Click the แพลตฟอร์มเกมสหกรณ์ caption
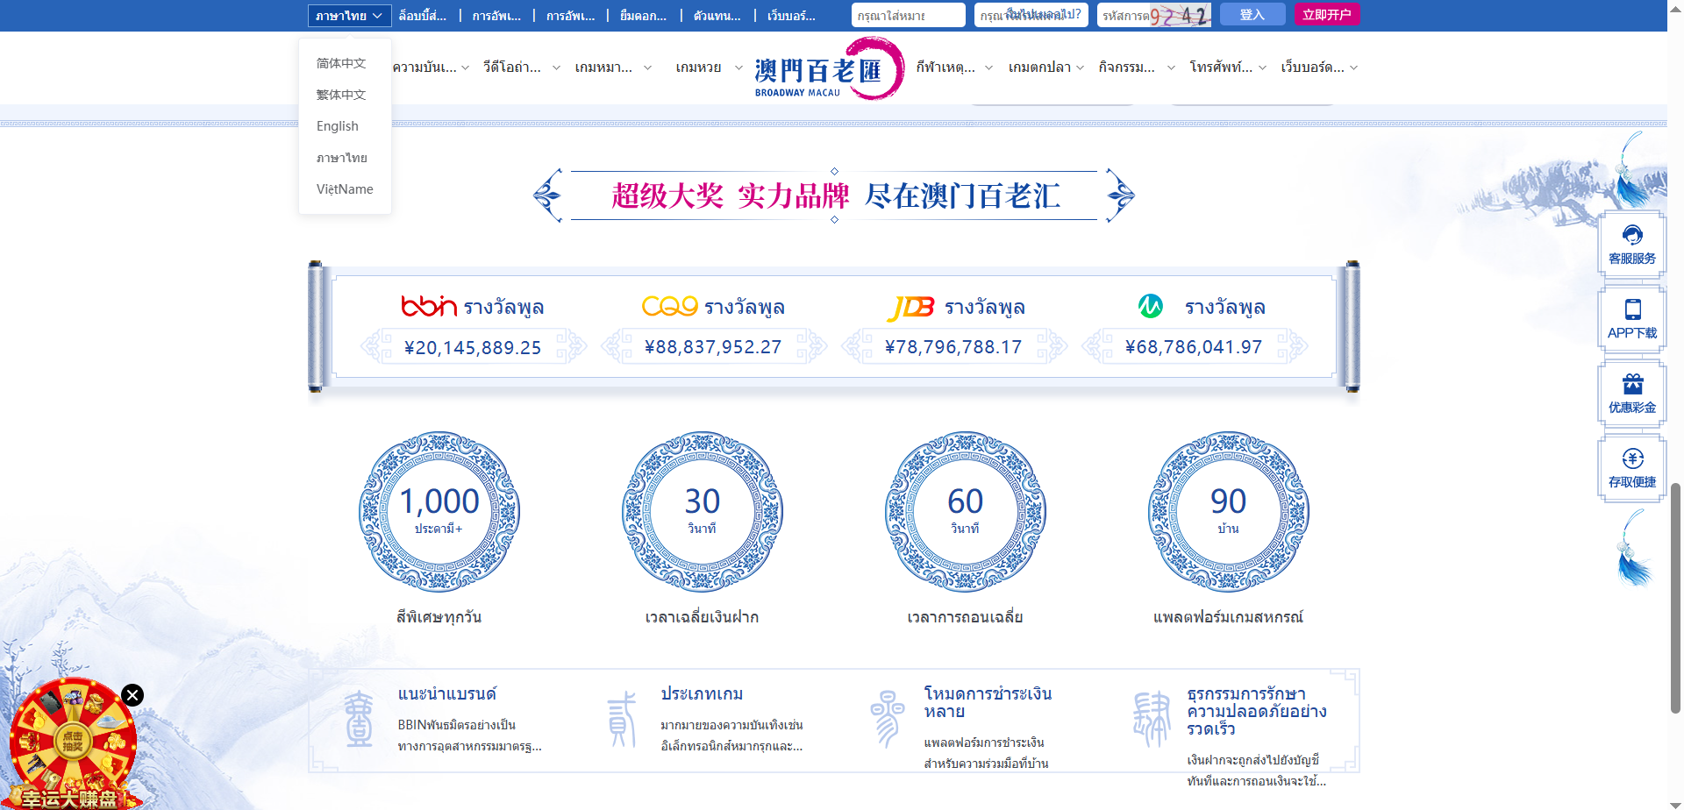This screenshot has width=1684, height=810. pyautogui.click(x=1229, y=617)
